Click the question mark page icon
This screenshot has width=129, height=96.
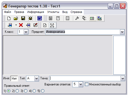click(58, 19)
